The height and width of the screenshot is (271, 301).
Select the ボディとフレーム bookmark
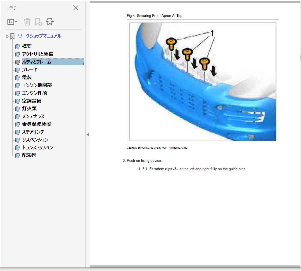53,62
